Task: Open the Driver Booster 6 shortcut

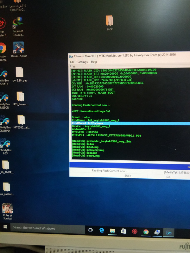Action: coord(3,27)
